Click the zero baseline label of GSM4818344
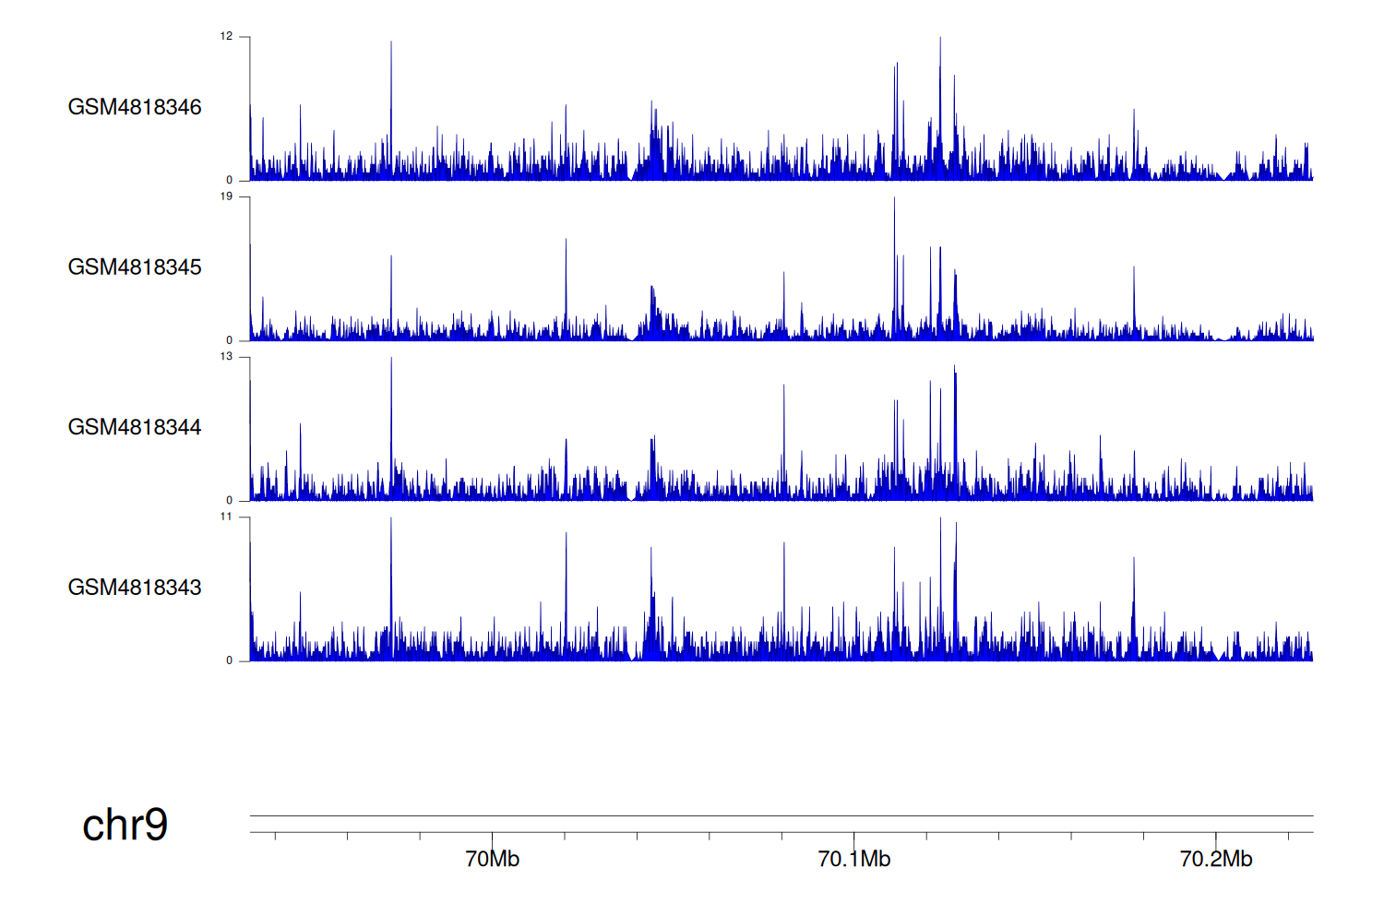The width and height of the screenshot is (1384, 904). pyautogui.click(x=230, y=501)
